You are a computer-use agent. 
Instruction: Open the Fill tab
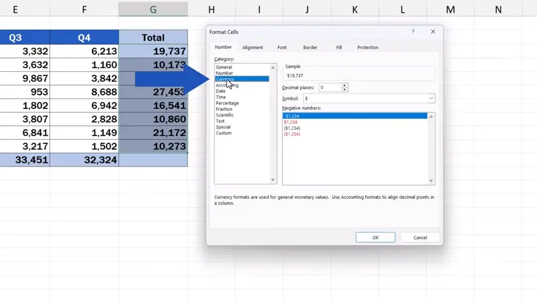click(x=339, y=47)
